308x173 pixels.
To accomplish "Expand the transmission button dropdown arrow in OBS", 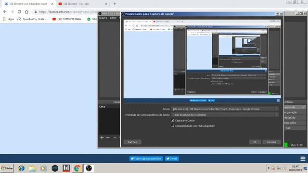I will pyautogui.click(x=303, y=107).
